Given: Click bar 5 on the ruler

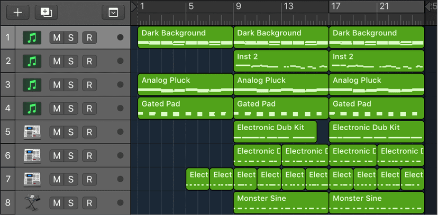Looking at the screenshot, I should coord(191,6).
